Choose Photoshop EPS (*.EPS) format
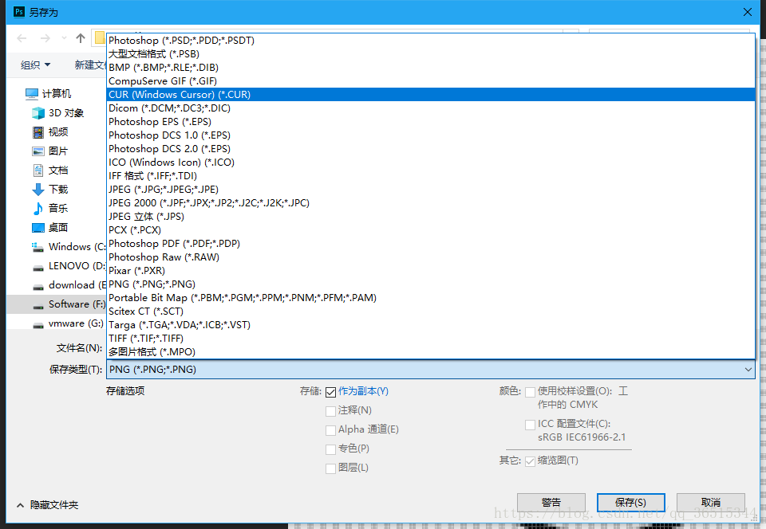Viewport: 766px width, 529px height. [x=430, y=121]
